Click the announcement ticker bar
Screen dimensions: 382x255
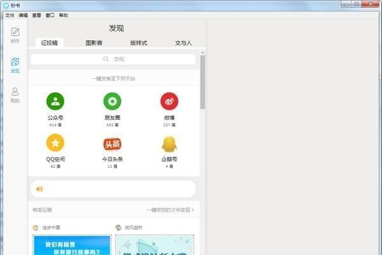pyautogui.click(x=113, y=189)
